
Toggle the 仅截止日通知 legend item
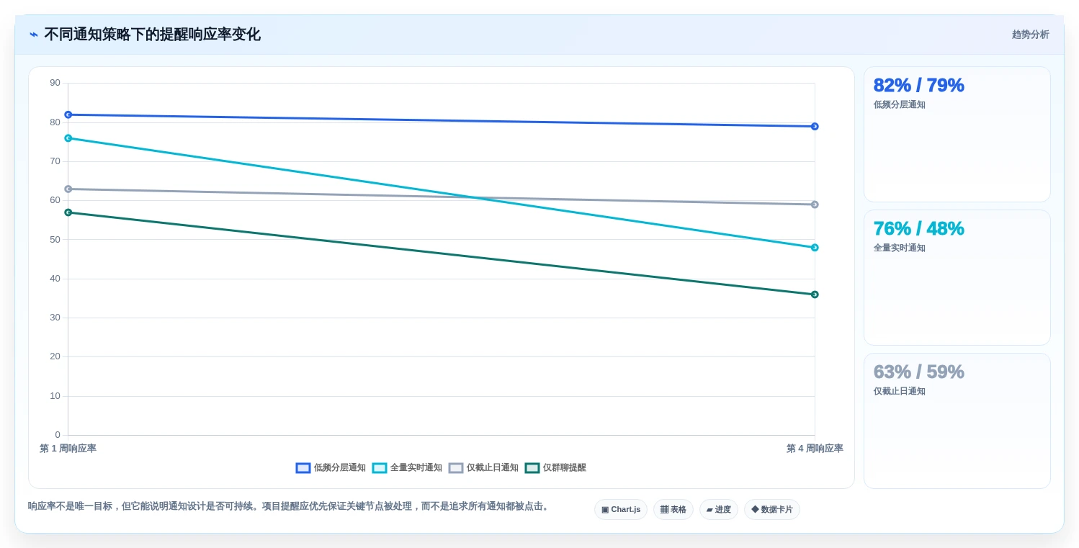(483, 468)
